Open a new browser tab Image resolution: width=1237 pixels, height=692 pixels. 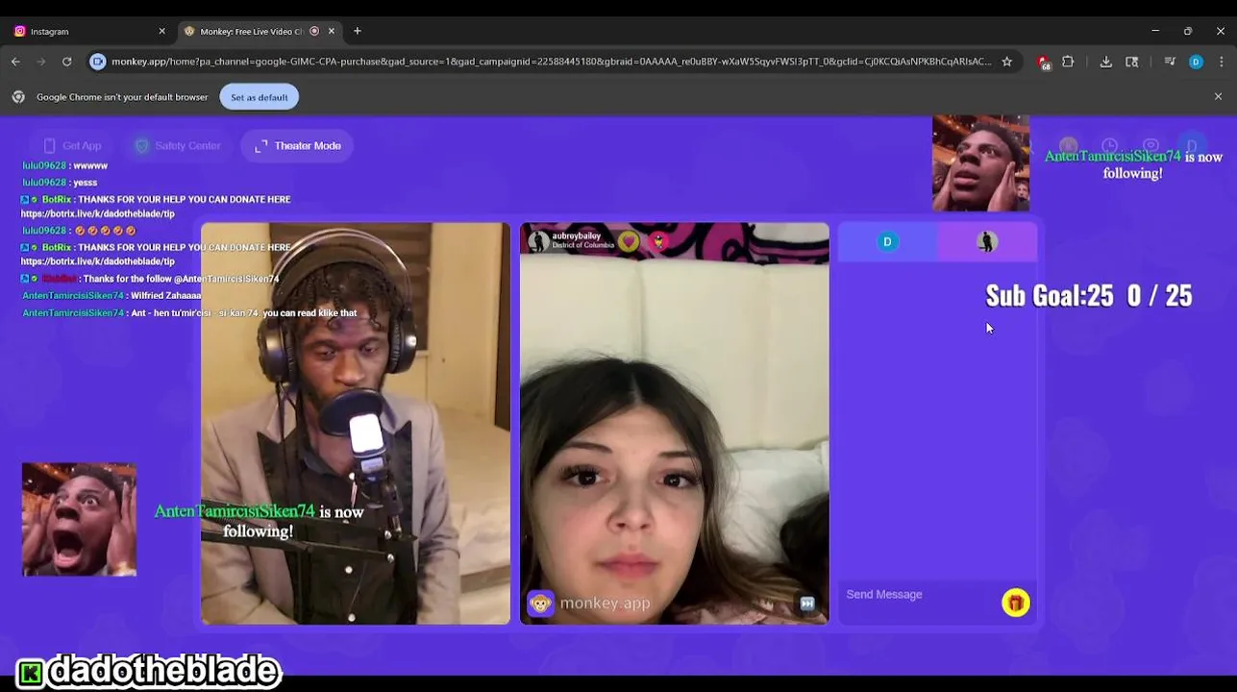tap(358, 31)
